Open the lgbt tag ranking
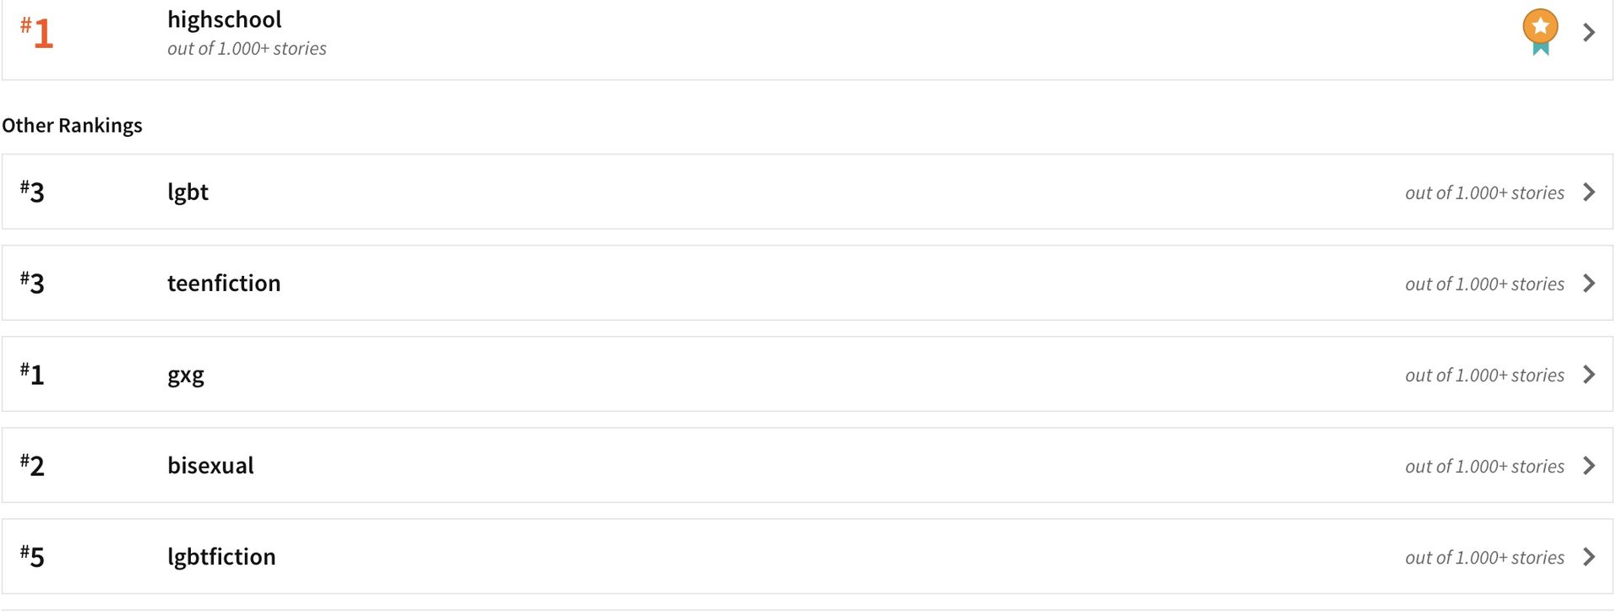The height and width of the screenshot is (611, 1622). point(188,192)
